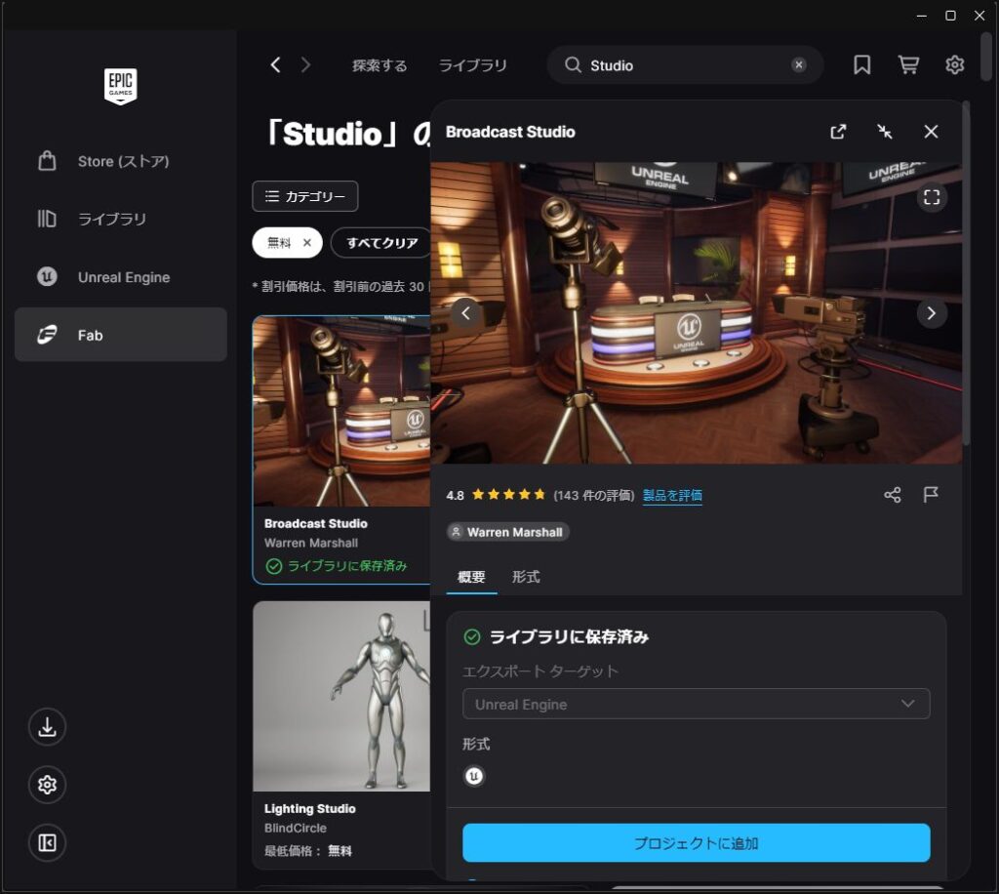Open the Lighting Studio thumbnail
This screenshot has width=999, height=894.
point(340,696)
